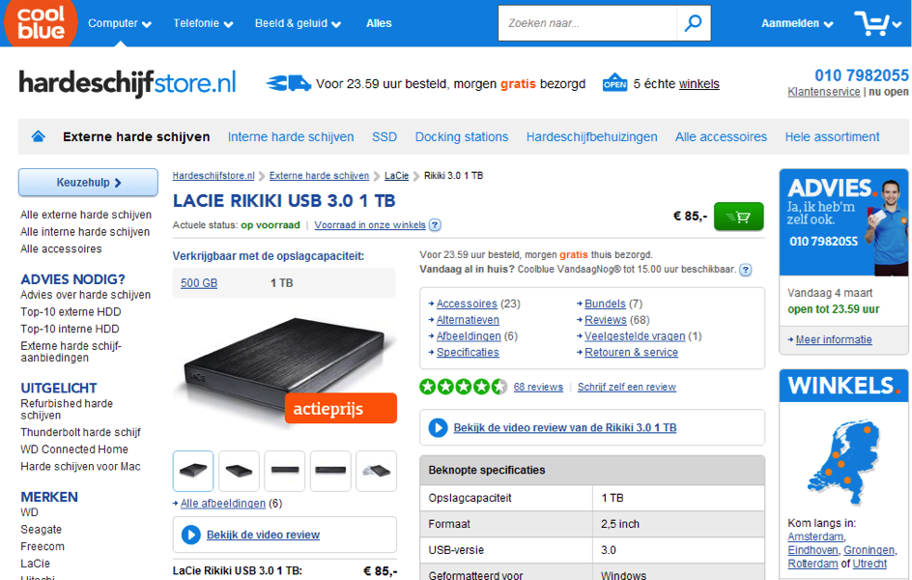Open Refurbished harde schijven sidebar link
Screen dimensions: 912x580
67,409
